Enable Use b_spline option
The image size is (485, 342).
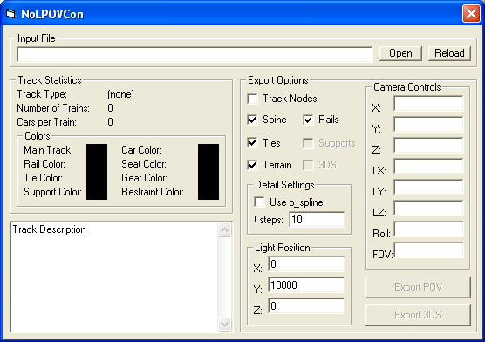point(259,202)
